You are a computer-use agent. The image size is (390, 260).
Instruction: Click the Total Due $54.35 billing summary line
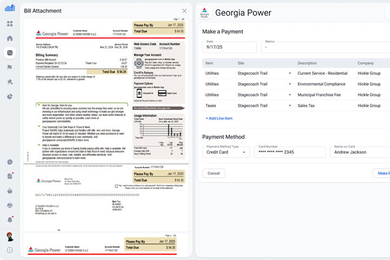point(107,71)
